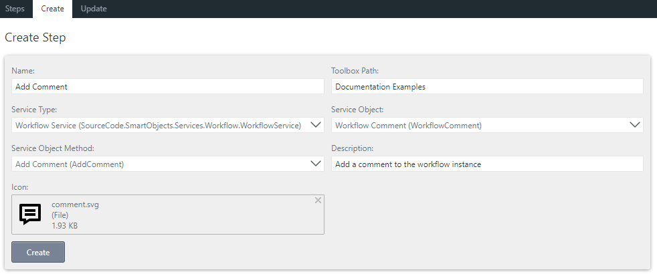Click the Icon field label
657x274 pixels.
(x=20, y=187)
